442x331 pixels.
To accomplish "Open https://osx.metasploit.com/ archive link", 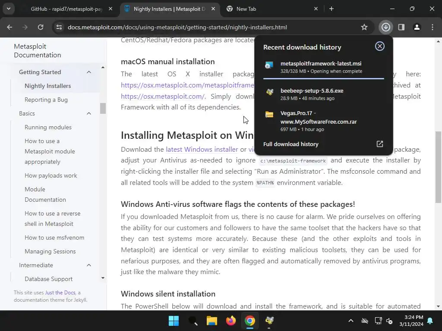I will (x=163, y=96).
